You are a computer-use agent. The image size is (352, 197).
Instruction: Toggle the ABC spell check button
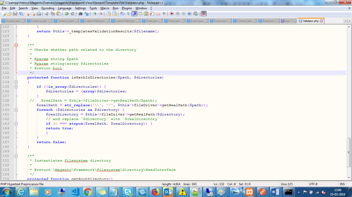204,14
